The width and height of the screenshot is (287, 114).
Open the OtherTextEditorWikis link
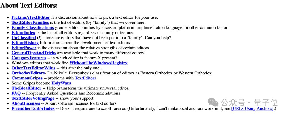[33, 68]
